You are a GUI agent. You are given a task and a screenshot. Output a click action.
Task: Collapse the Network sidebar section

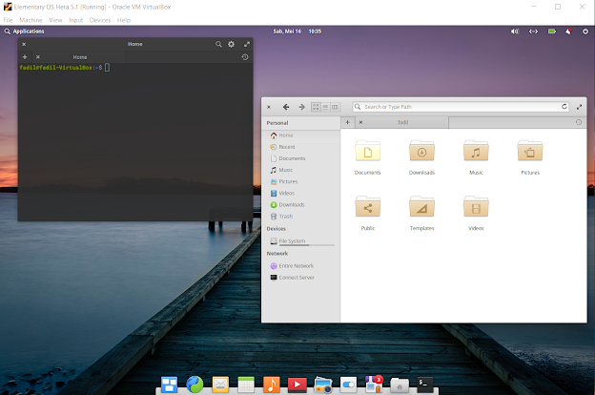277,254
